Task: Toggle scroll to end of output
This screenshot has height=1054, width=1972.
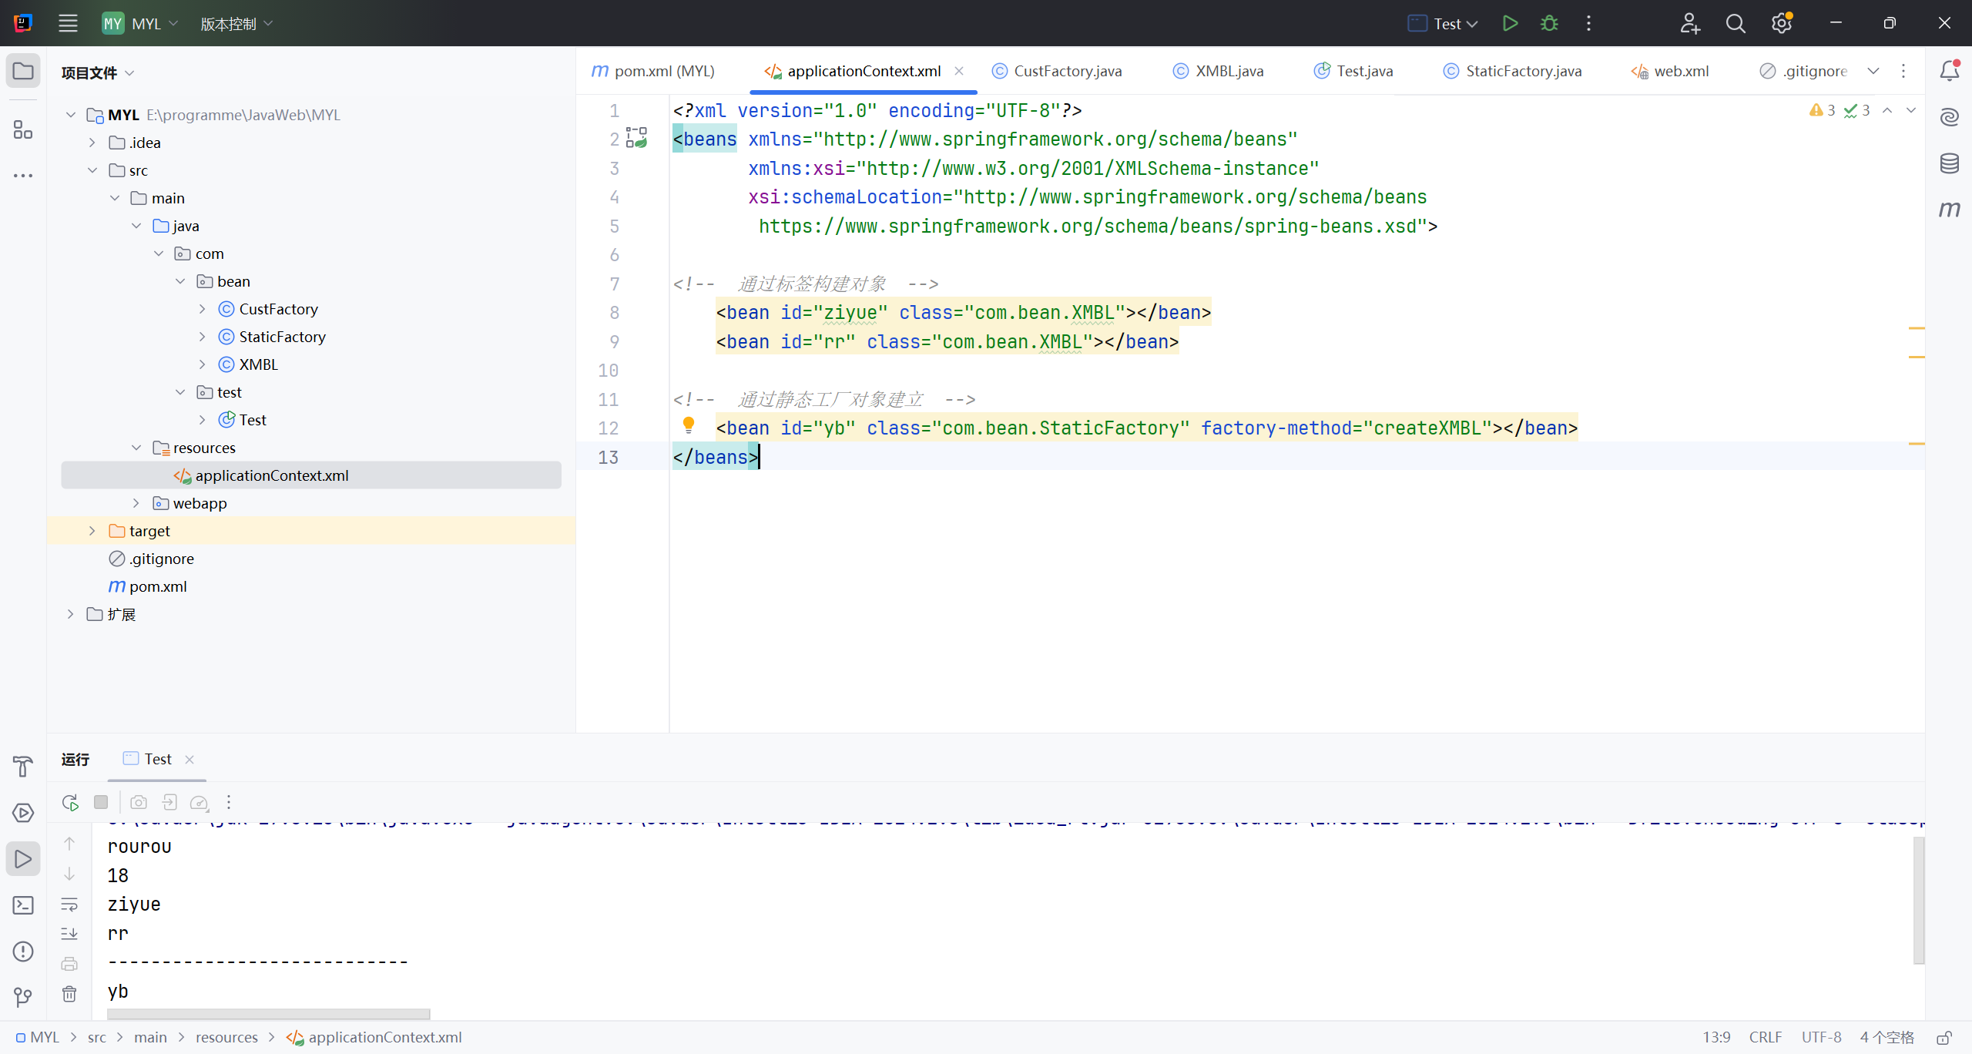Action: pyautogui.click(x=69, y=934)
